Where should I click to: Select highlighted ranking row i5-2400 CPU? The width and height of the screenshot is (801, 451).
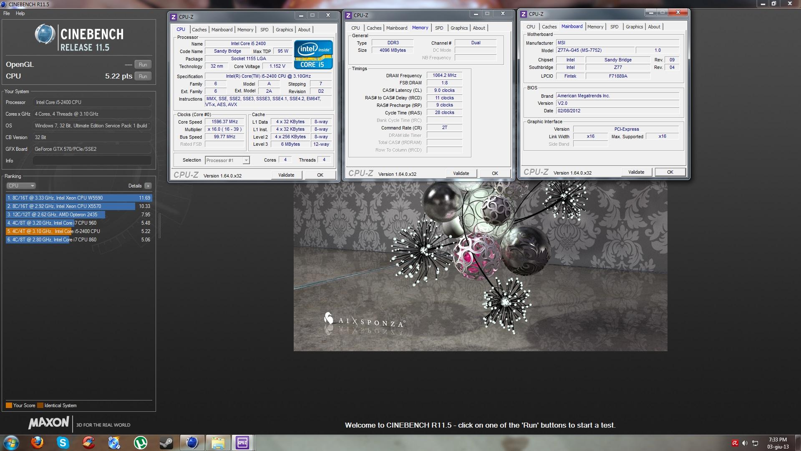pyautogui.click(x=78, y=231)
